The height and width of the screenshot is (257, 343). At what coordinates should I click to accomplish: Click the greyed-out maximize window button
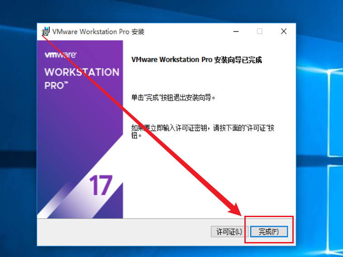[x=260, y=32]
